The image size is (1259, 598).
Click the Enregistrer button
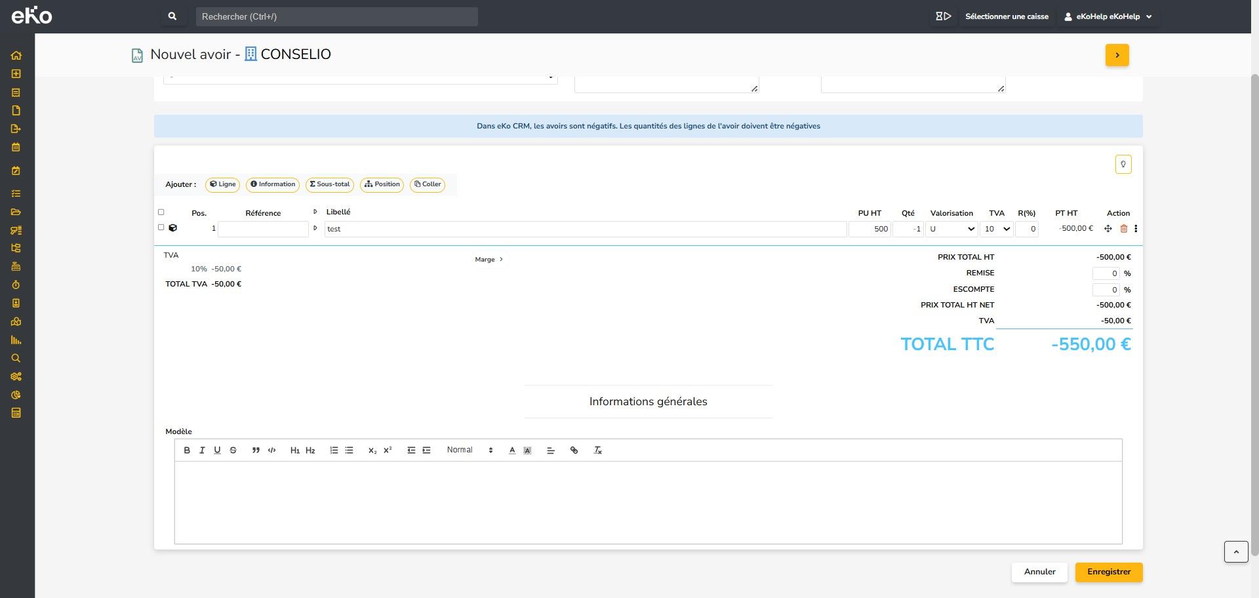pos(1108,572)
